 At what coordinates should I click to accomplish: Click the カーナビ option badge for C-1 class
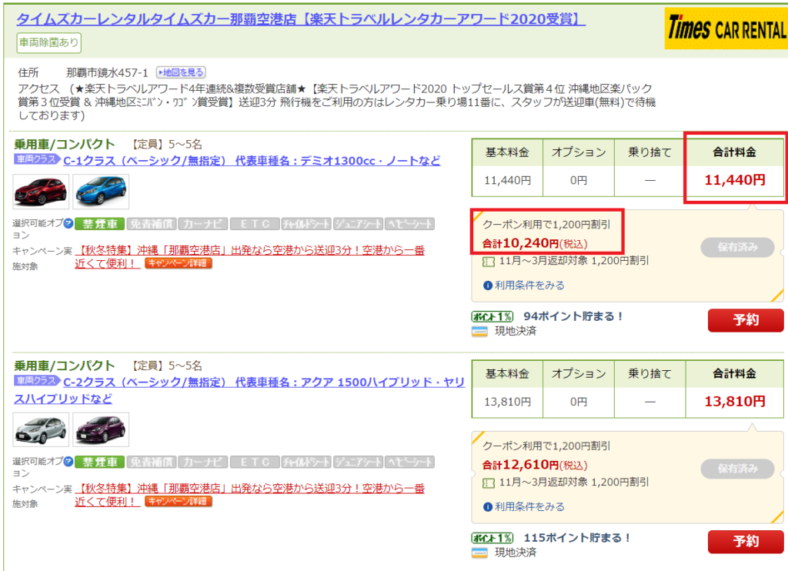click(203, 224)
